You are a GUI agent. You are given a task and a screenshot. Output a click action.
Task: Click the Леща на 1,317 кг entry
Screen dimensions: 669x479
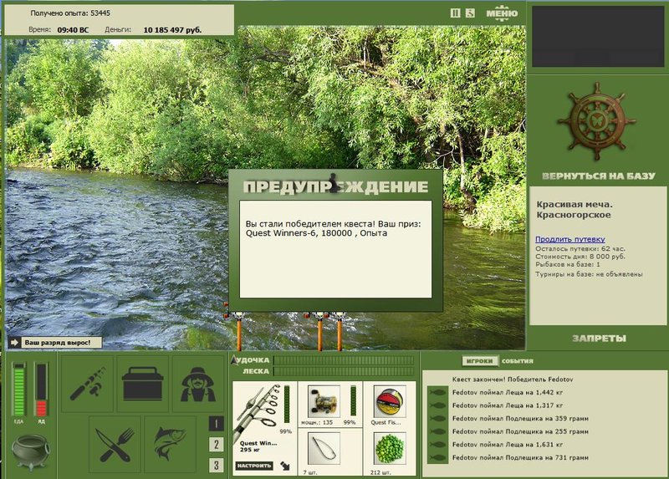click(508, 405)
